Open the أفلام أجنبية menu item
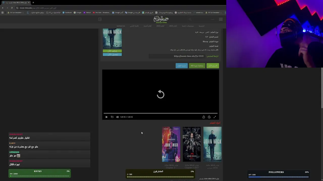Viewport: 323px width, 181px height. tap(148, 26)
